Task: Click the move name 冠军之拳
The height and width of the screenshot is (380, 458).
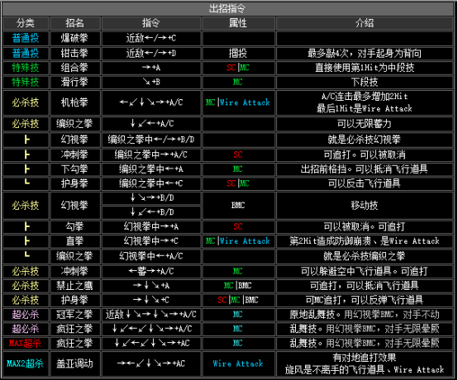Action: point(74,315)
